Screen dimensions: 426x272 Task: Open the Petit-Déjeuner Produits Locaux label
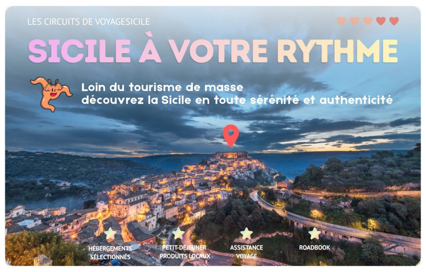(185, 252)
